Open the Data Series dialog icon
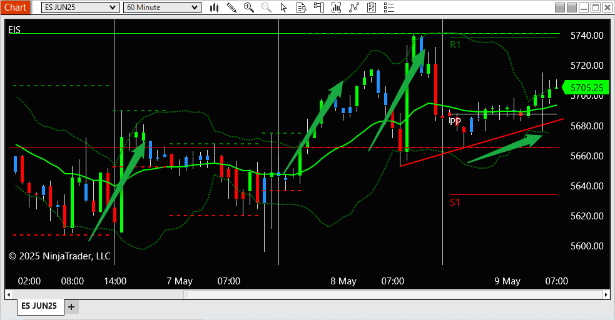The image size is (615, 320). coord(336,7)
